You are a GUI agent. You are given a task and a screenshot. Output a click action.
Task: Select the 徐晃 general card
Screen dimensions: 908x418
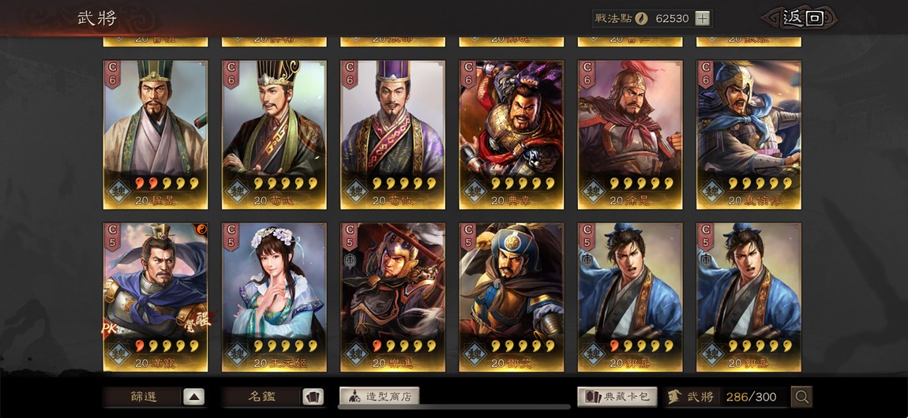tap(630, 135)
